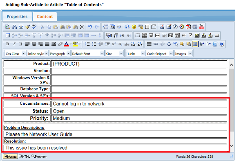Insert a bulleted list
235x161 pixels.
(94, 44)
